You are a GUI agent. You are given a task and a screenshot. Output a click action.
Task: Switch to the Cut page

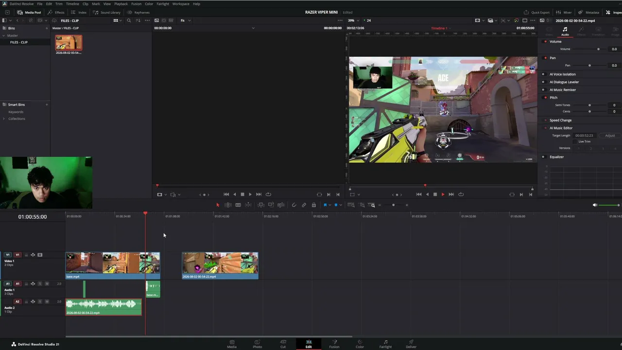click(x=283, y=344)
